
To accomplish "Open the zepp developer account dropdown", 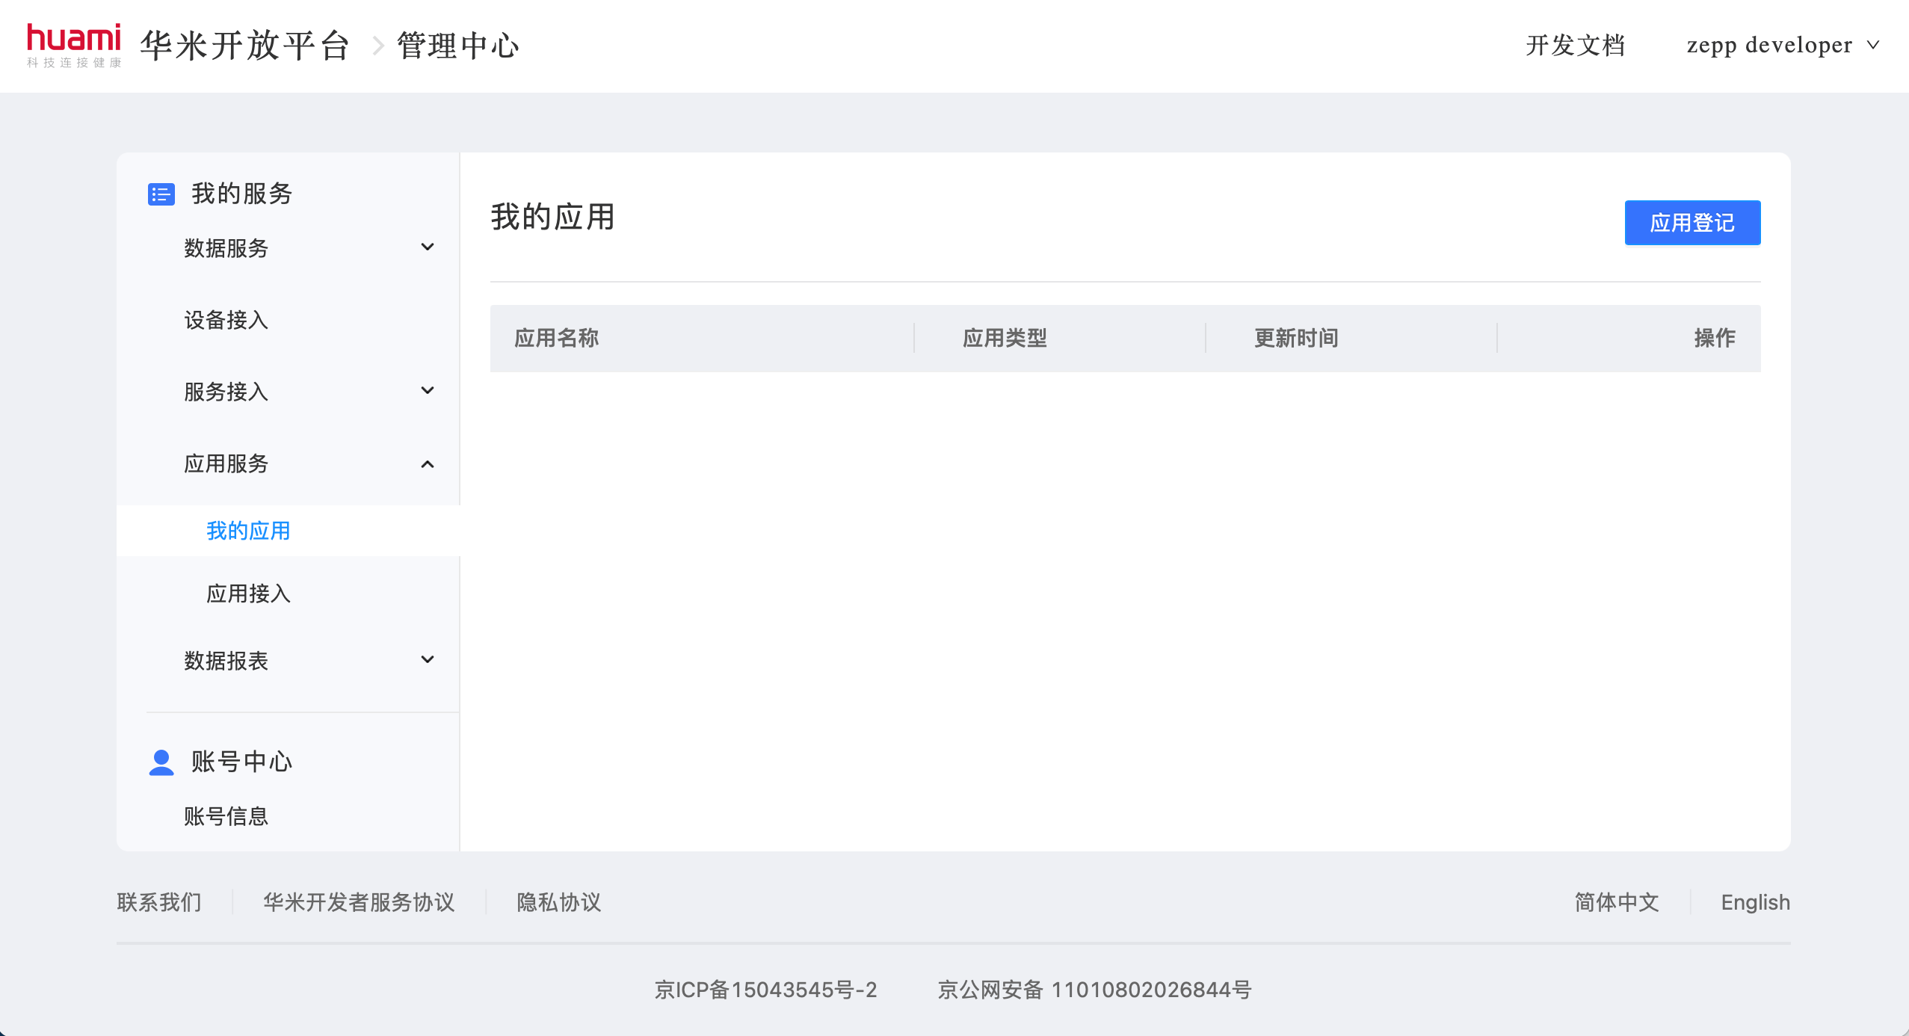I will (x=1783, y=45).
